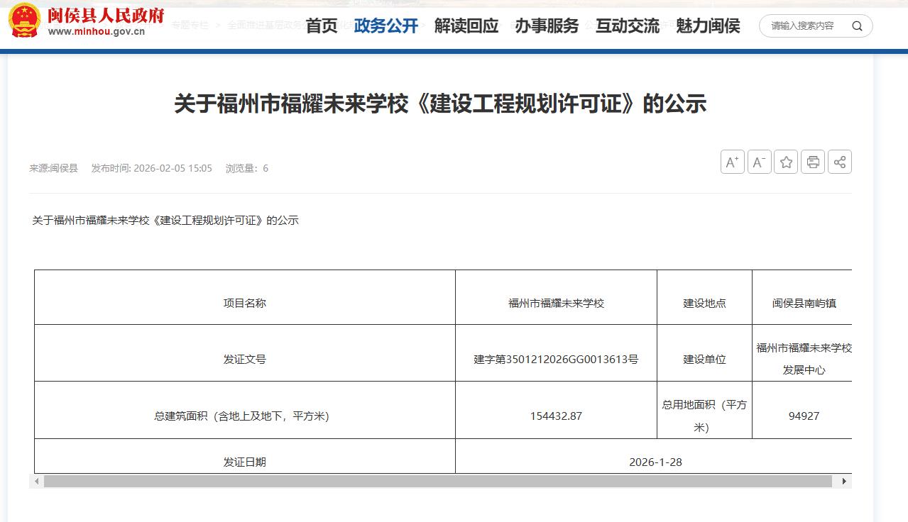Viewport: 908px width, 522px height.
Task: Increase font size with A+ icon
Action: click(x=732, y=162)
